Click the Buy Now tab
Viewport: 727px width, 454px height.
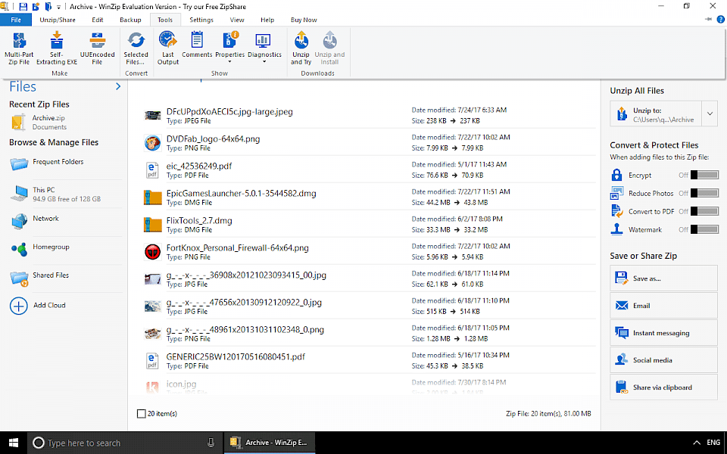(304, 20)
